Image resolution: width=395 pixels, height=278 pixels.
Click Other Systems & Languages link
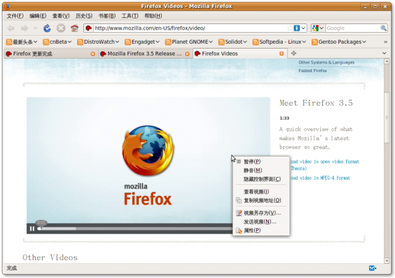[x=326, y=62]
